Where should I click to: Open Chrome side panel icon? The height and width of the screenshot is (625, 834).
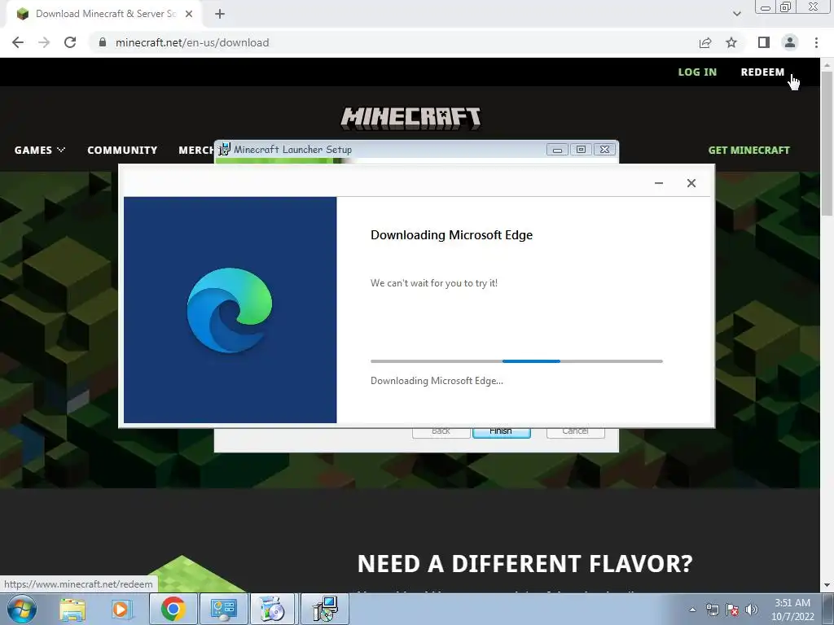[x=764, y=42]
